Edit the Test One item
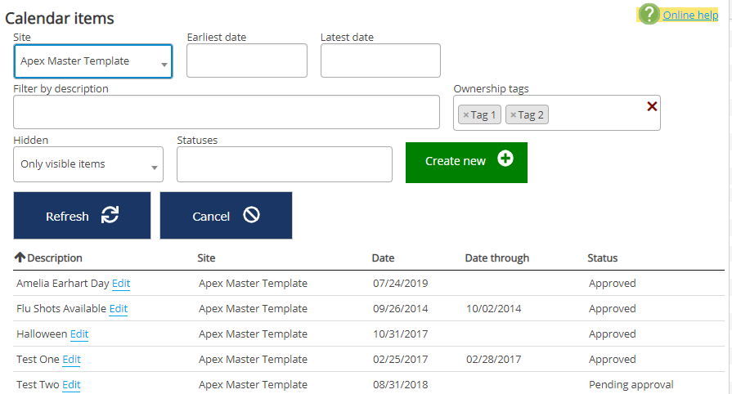732x394 pixels. 72,360
